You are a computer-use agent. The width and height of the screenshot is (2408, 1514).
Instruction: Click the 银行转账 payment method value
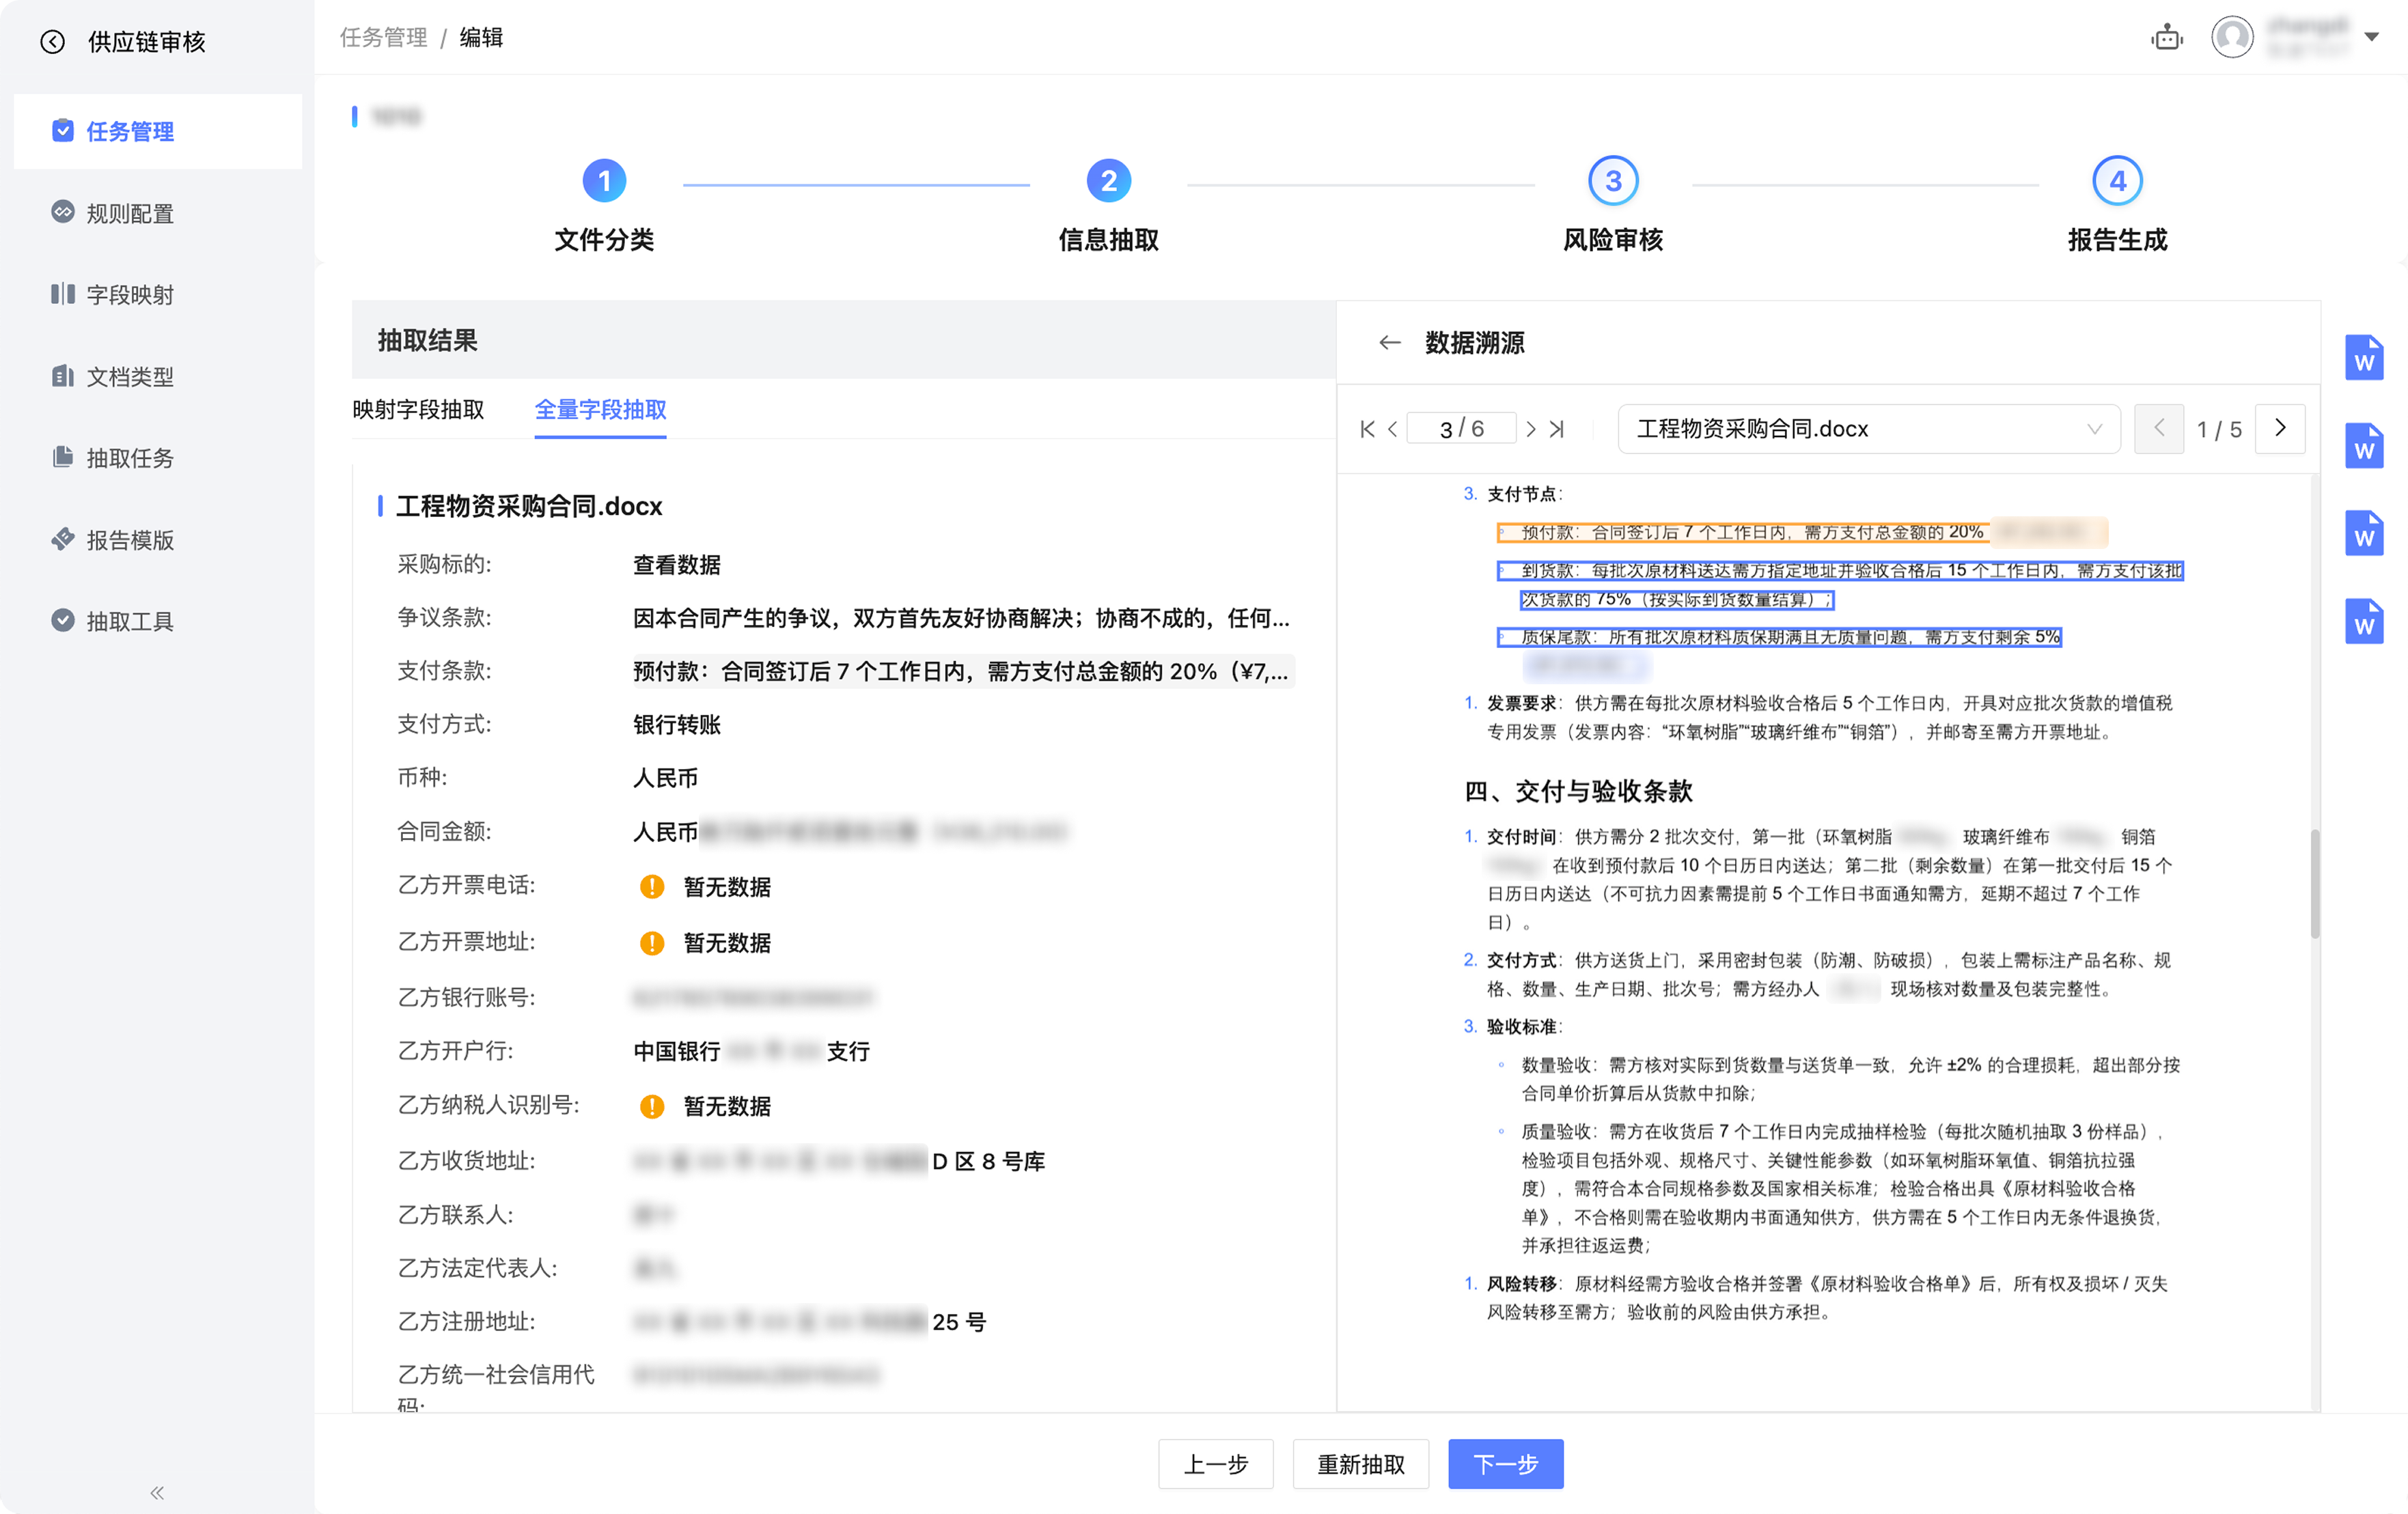(x=677, y=724)
